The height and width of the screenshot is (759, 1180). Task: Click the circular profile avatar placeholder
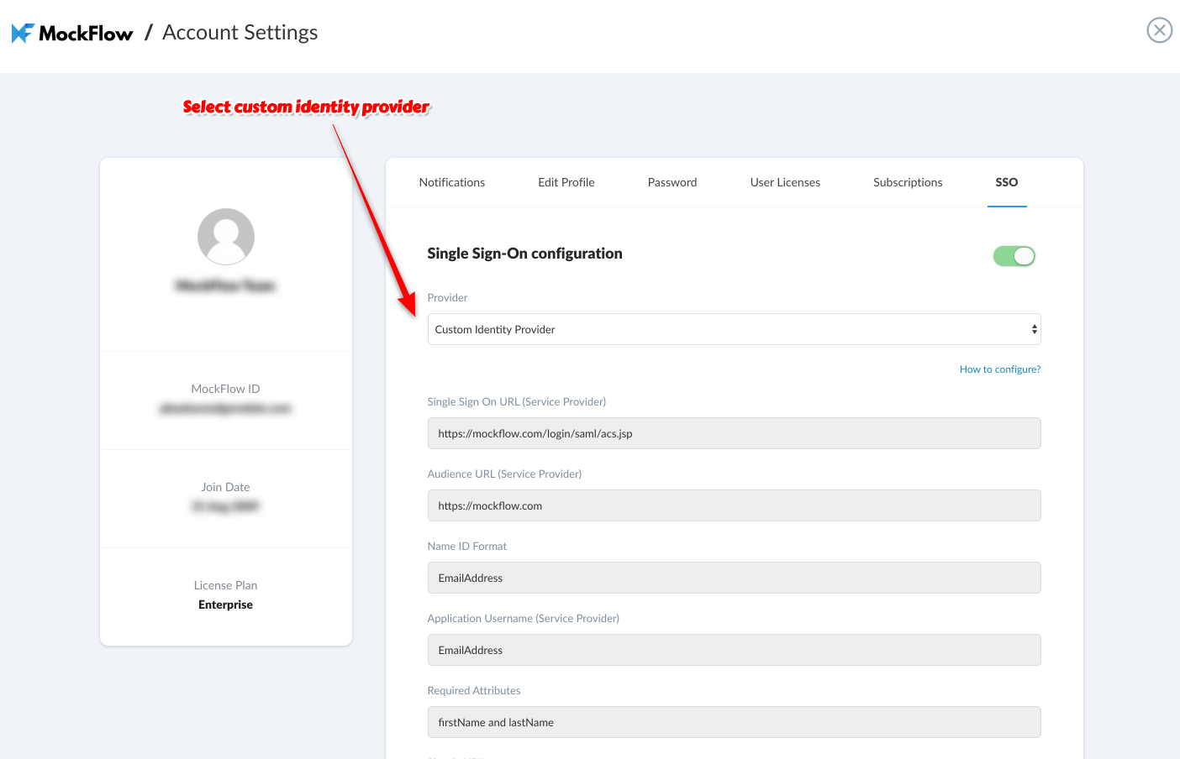(225, 236)
